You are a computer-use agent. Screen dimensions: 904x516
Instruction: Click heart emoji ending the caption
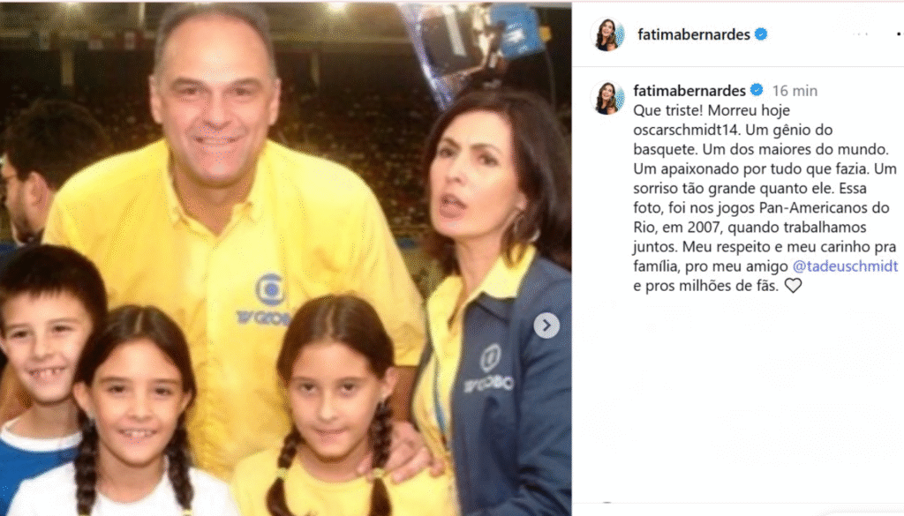(x=794, y=286)
